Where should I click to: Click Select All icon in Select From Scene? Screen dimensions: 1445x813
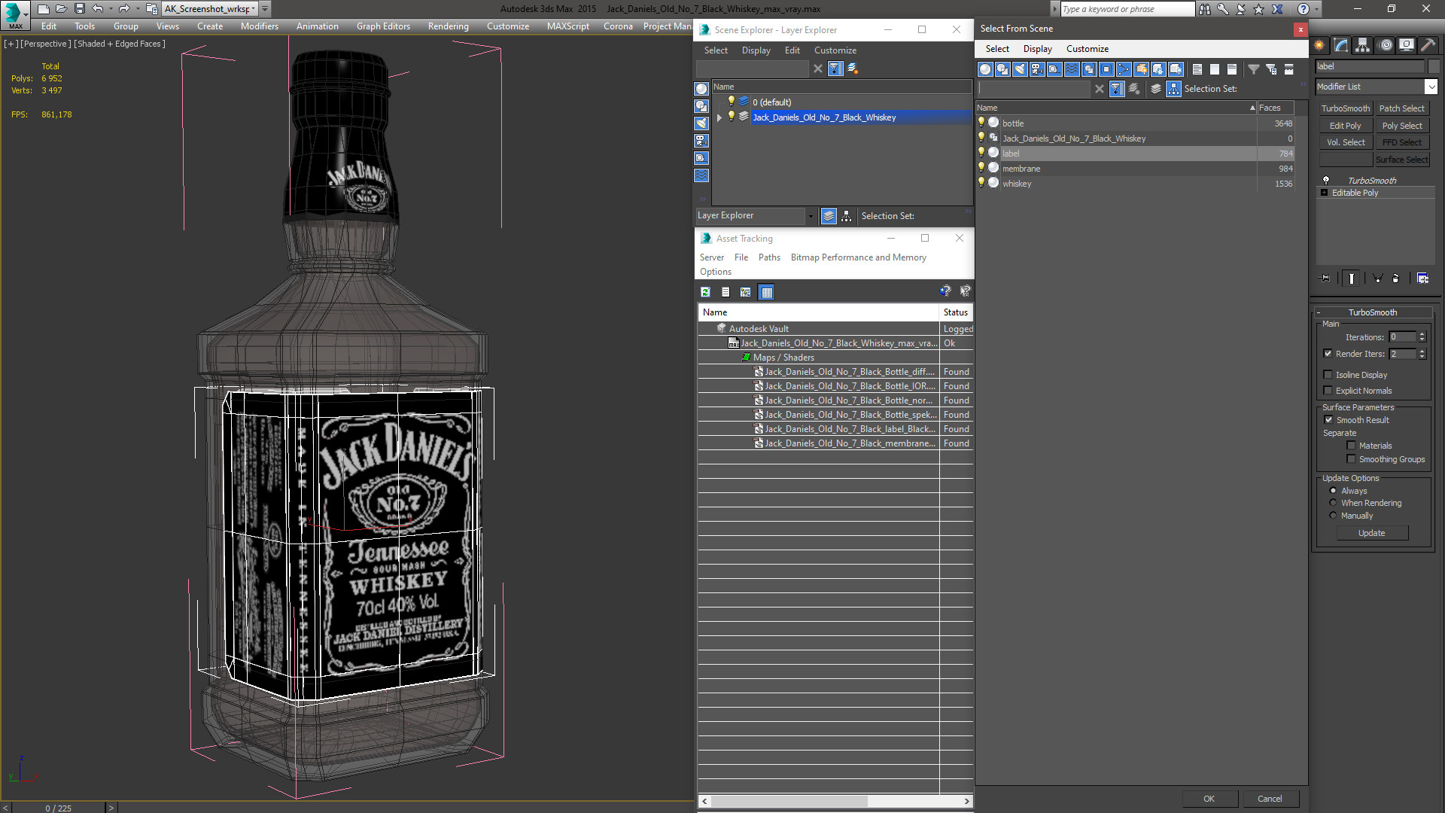click(1197, 69)
